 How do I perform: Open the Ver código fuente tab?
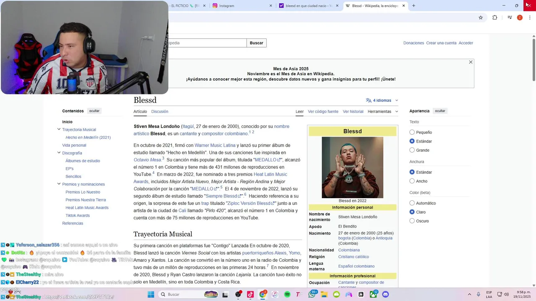[323, 112]
